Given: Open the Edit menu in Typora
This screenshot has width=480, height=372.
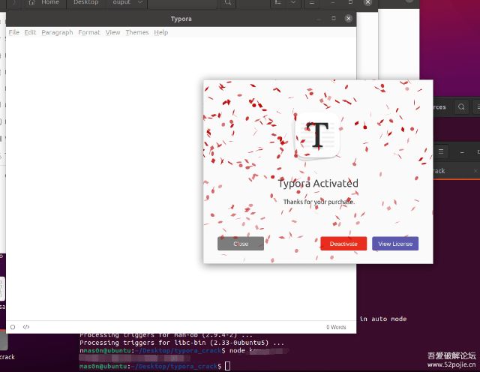Looking at the screenshot, I should pyautogui.click(x=30, y=32).
